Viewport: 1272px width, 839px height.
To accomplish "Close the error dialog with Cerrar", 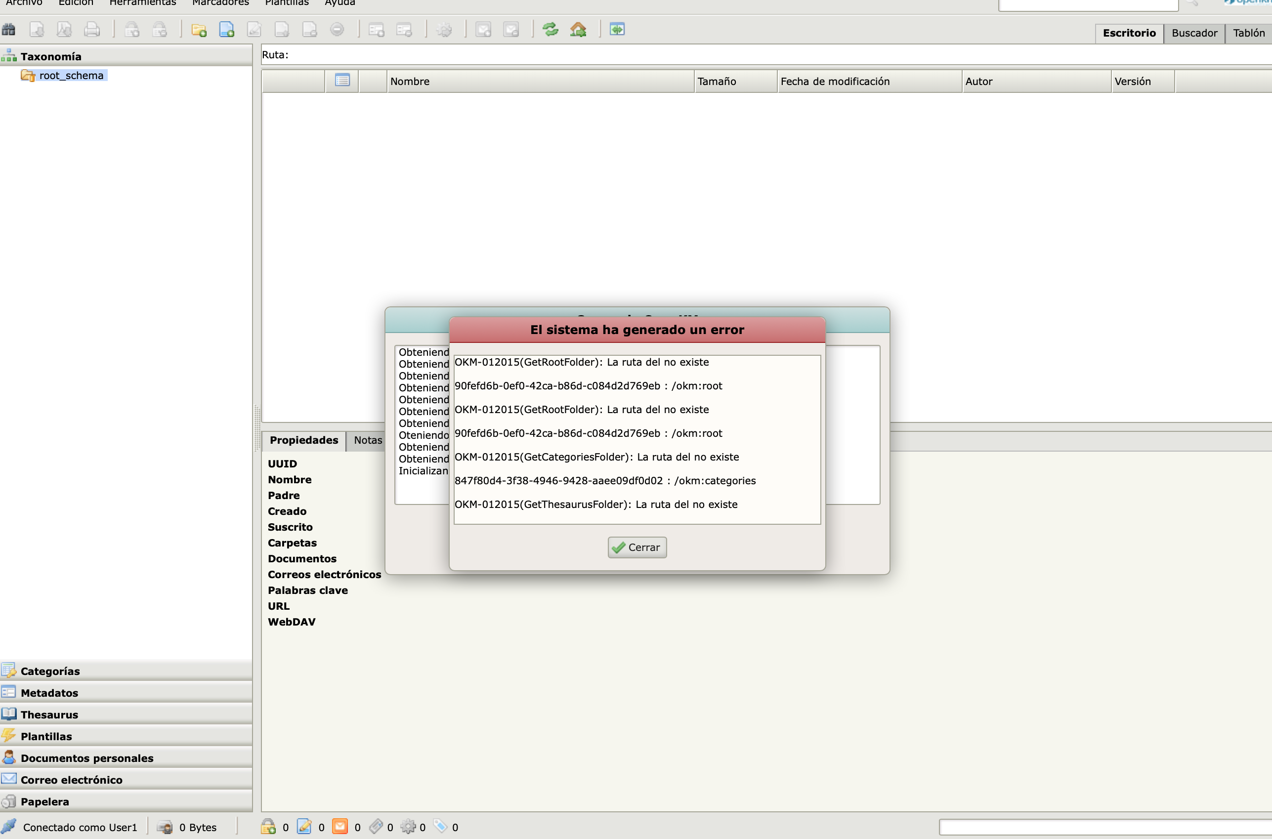I will tap(637, 547).
